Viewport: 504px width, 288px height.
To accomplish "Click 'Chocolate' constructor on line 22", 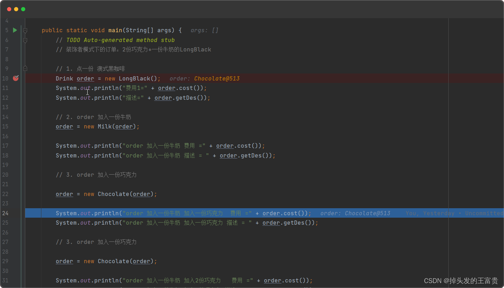I will (114, 194).
